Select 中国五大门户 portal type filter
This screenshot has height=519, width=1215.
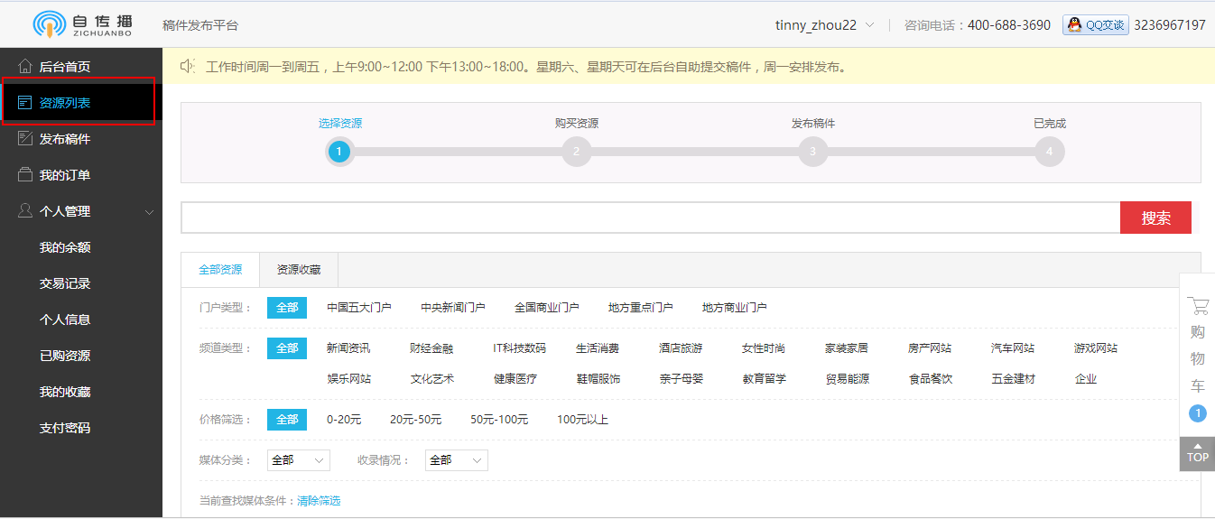click(358, 308)
